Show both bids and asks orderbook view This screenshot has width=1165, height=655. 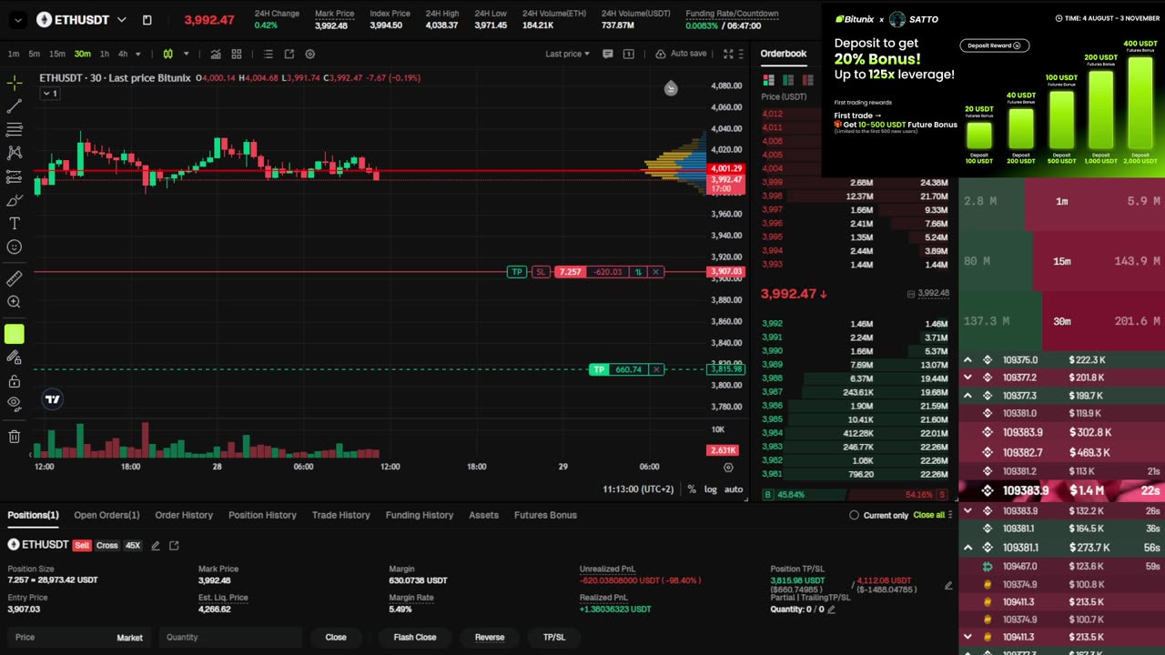[x=769, y=80]
